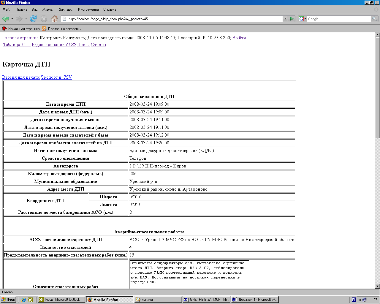
Task: Click the green Go arrow button
Action: click(292, 19)
